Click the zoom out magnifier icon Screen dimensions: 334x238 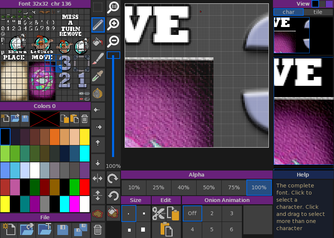pyautogui.click(x=113, y=41)
